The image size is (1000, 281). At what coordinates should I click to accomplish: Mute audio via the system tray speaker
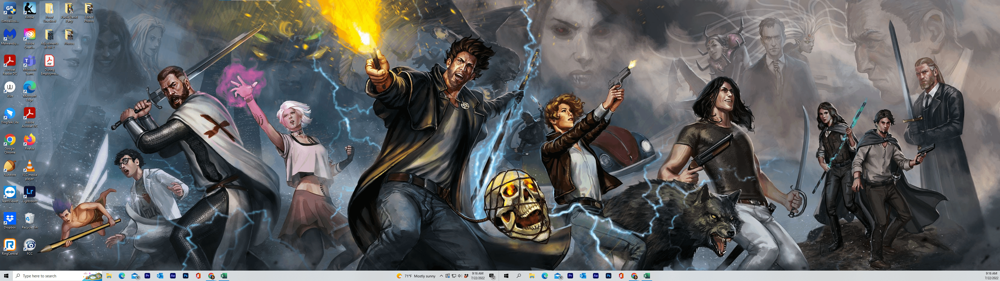460,276
